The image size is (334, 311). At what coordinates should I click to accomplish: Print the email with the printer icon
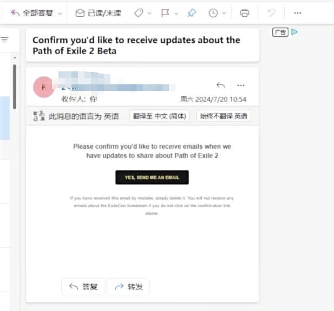[x=245, y=13]
